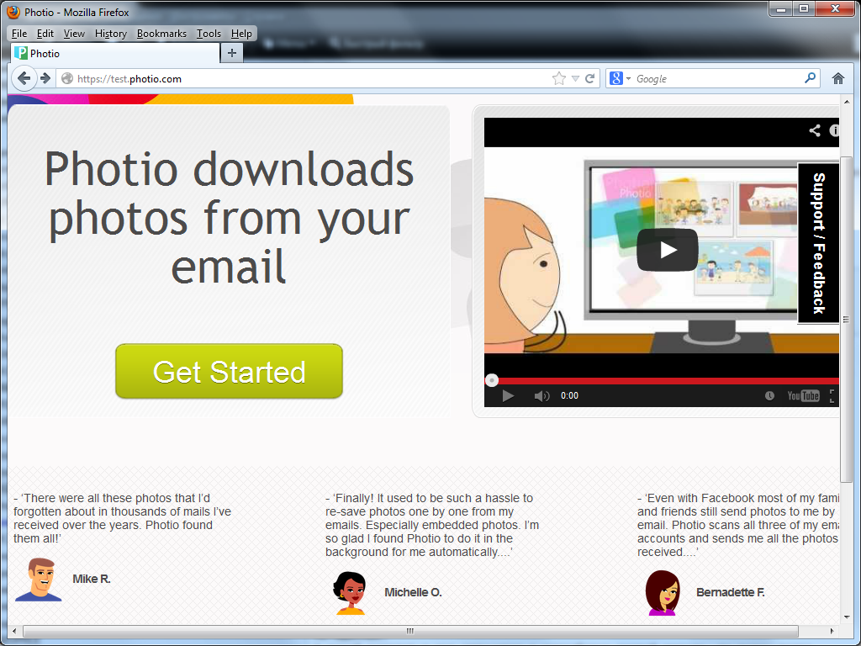
Task: Open the search engine selector dropdown arrow
Action: (x=628, y=78)
